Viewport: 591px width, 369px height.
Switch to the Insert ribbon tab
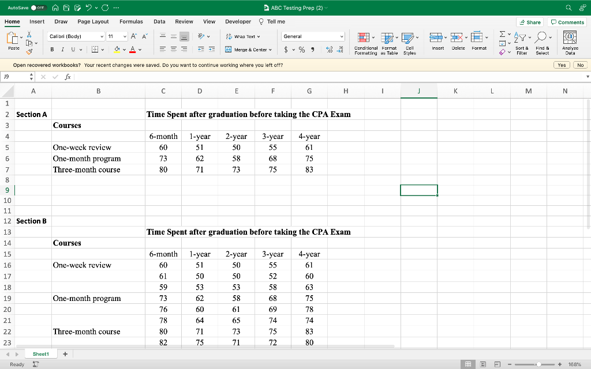pyautogui.click(x=37, y=22)
